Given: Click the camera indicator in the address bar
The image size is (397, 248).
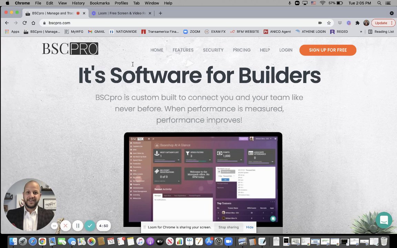Looking at the screenshot, I should coord(320,23).
